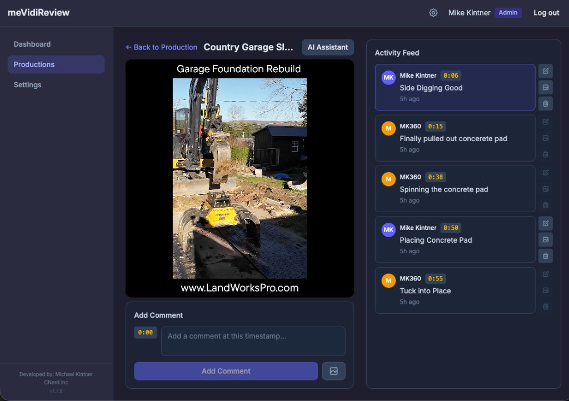Open Settings from the sidebar
The image size is (569, 401).
point(27,84)
